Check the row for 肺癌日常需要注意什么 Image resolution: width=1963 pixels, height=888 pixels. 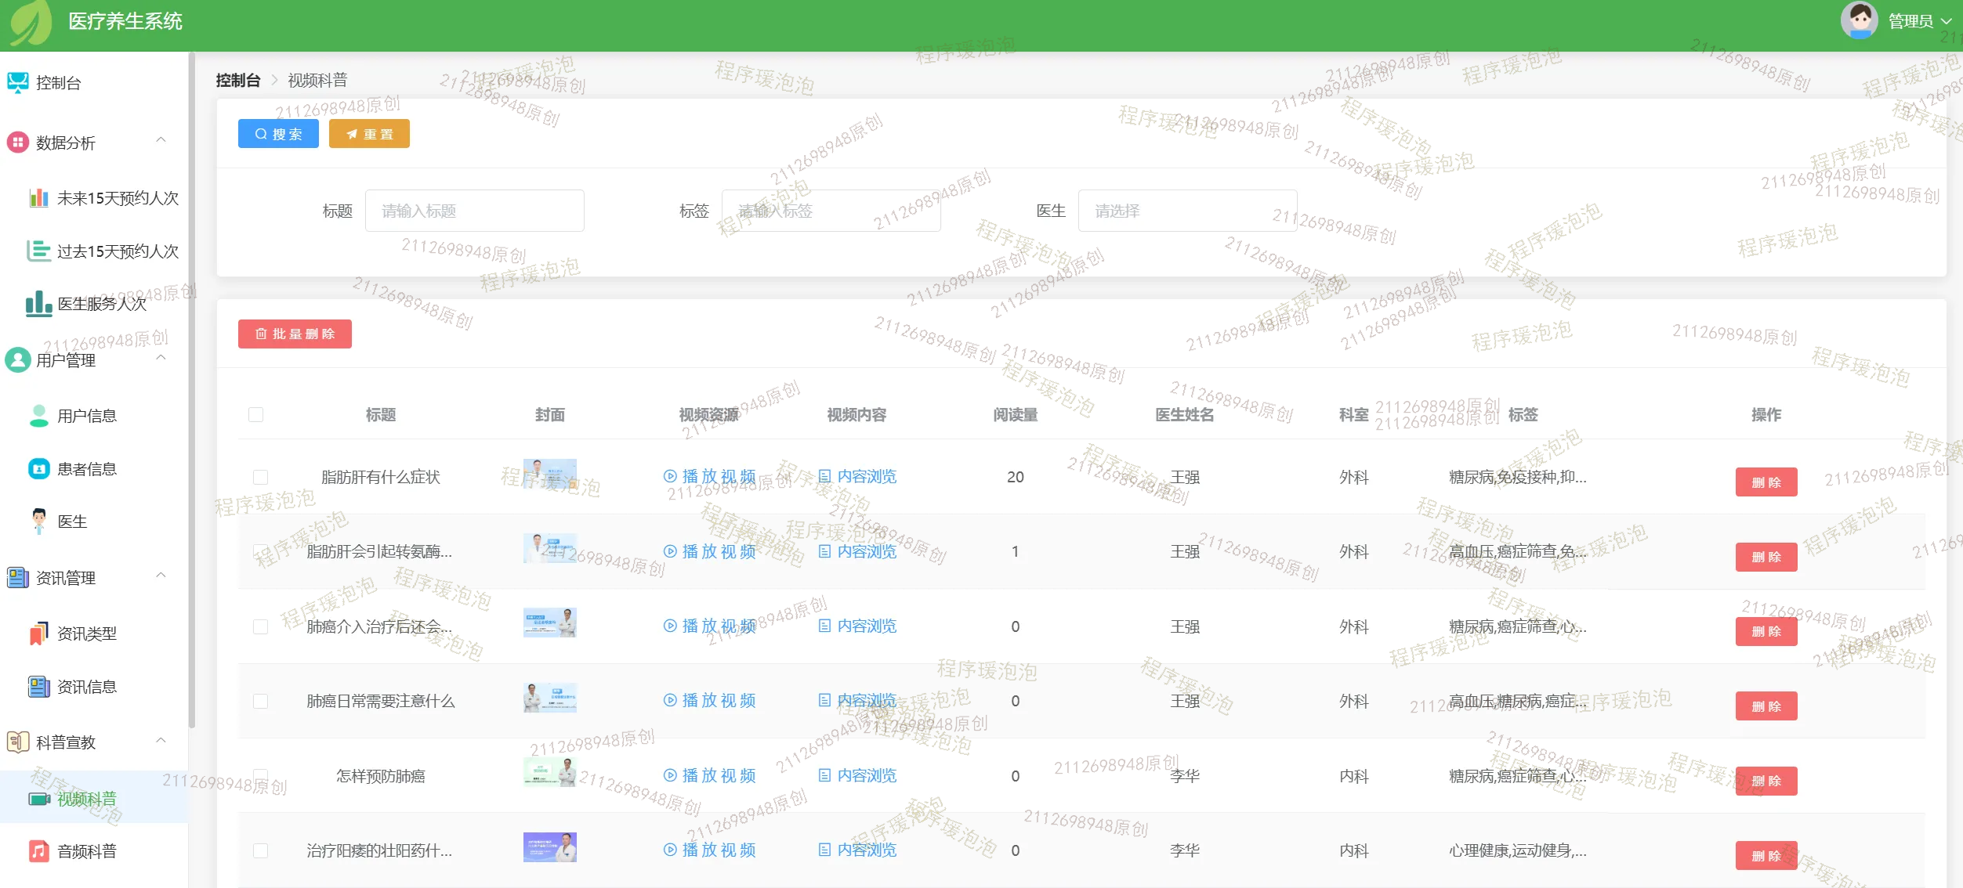pos(260,701)
